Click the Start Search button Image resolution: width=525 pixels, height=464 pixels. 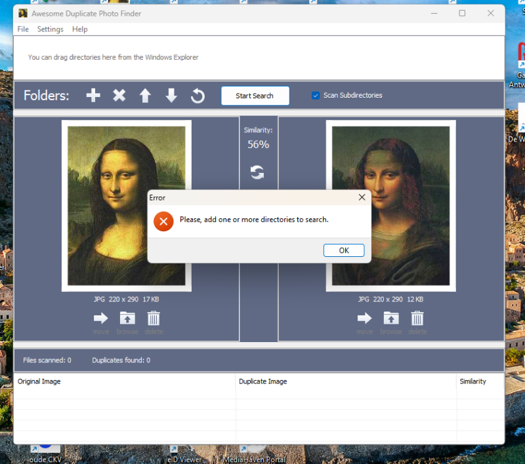pyautogui.click(x=255, y=96)
